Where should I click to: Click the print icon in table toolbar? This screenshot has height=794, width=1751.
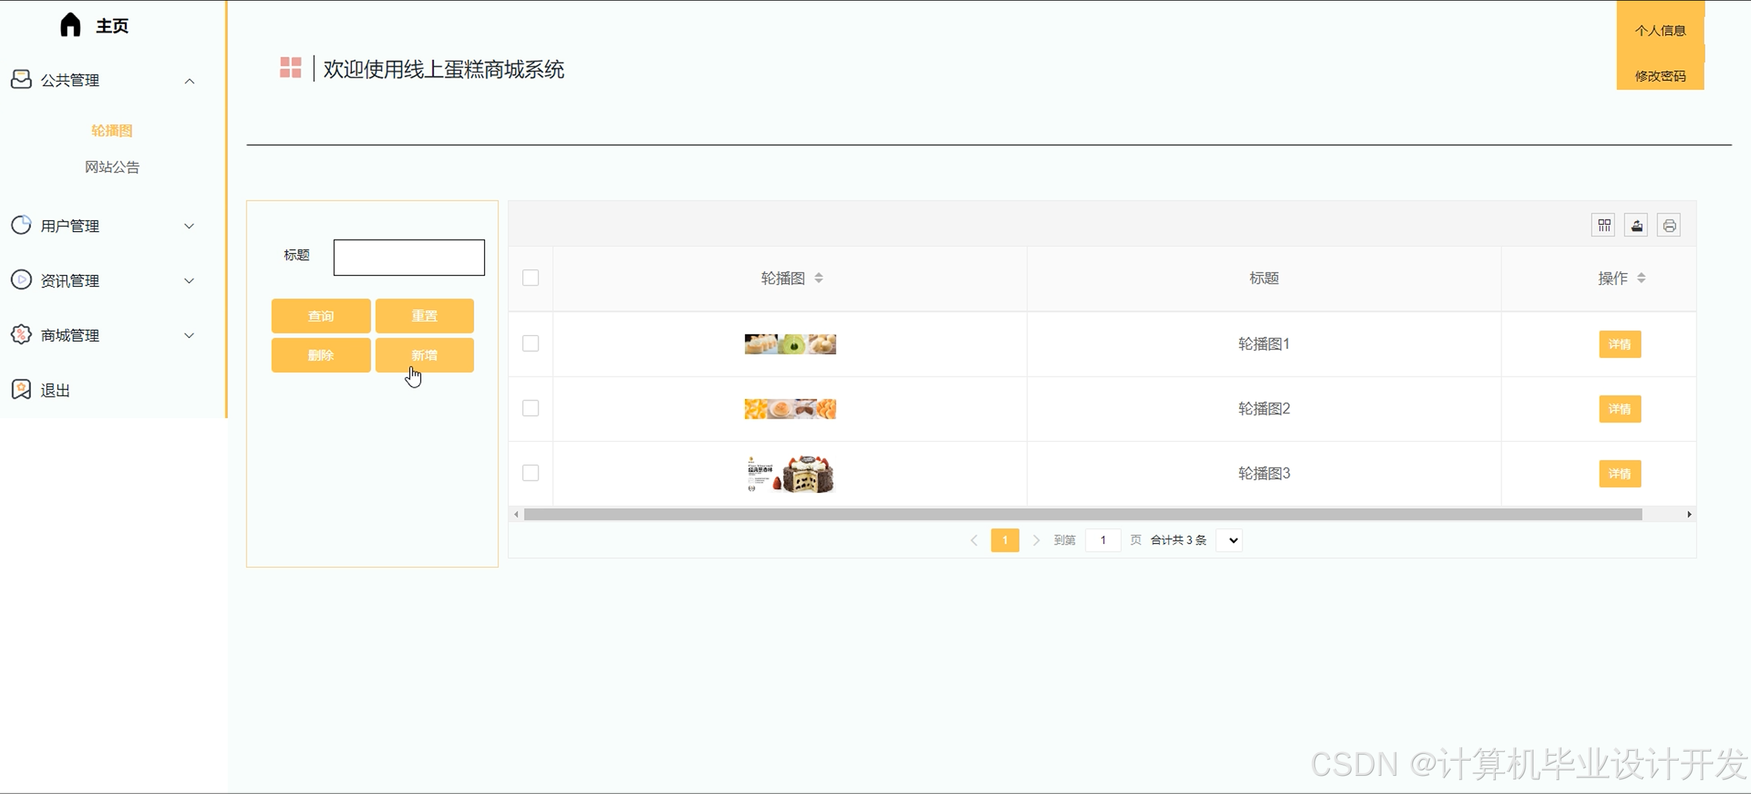point(1669,225)
